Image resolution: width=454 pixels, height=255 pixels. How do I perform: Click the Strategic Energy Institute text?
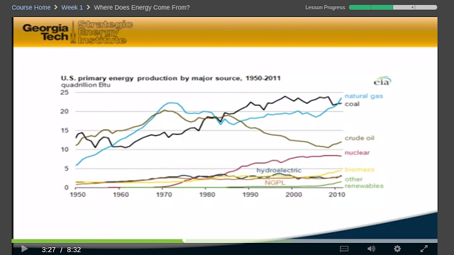pyautogui.click(x=105, y=32)
